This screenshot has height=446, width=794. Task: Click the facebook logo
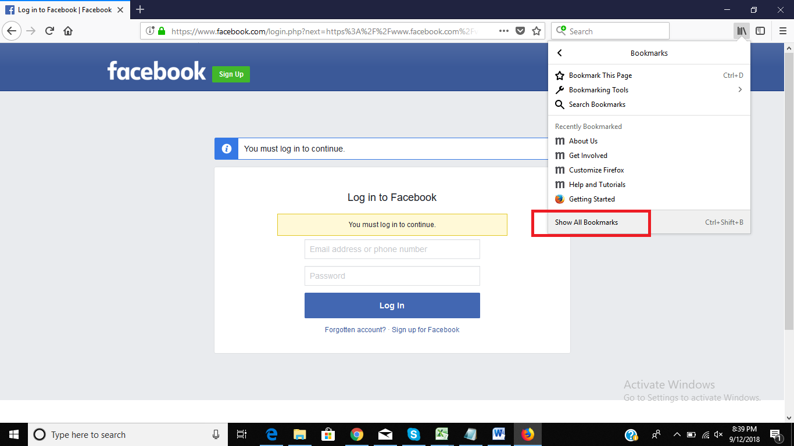pos(156,71)
